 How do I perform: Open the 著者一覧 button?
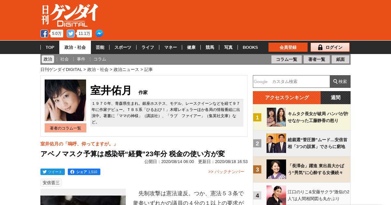click(x=317, y=59)
